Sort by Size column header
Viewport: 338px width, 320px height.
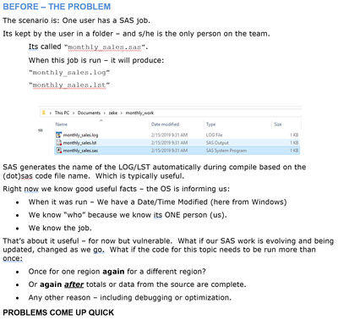pos(278,124)
